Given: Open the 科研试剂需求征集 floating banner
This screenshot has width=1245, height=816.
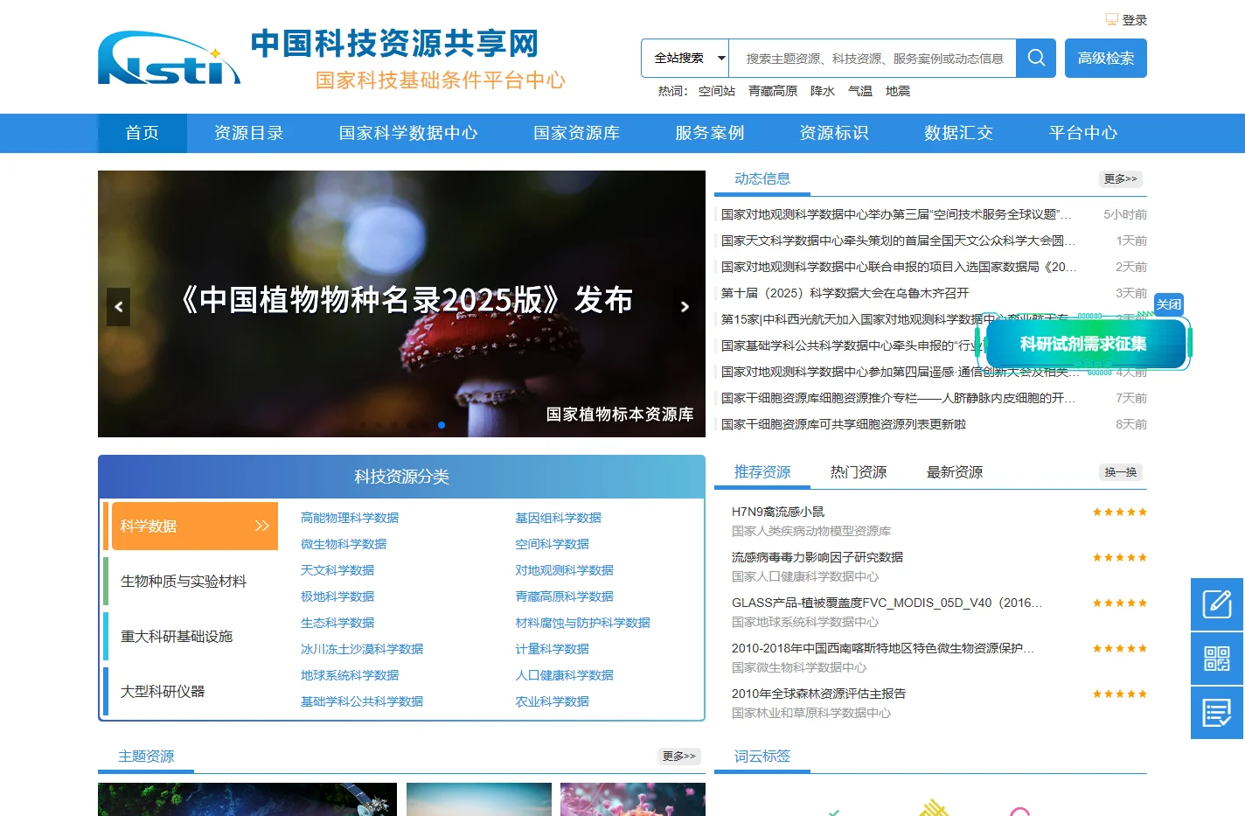Looking at the screenshot, I should tap(1083, 344).
